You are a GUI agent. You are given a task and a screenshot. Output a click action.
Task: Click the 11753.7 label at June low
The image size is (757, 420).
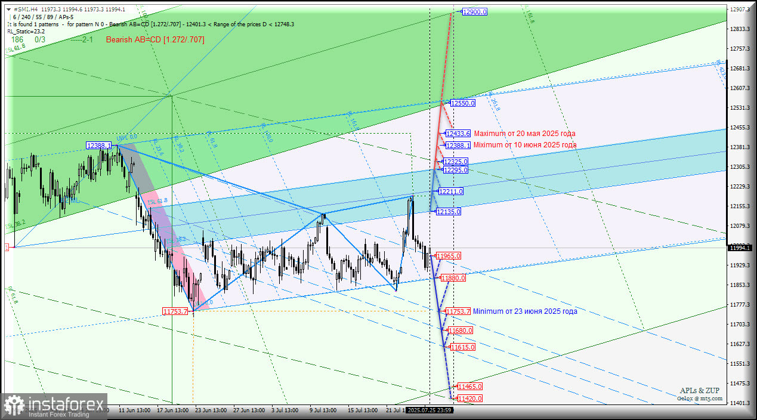click(x=175, y=311)
